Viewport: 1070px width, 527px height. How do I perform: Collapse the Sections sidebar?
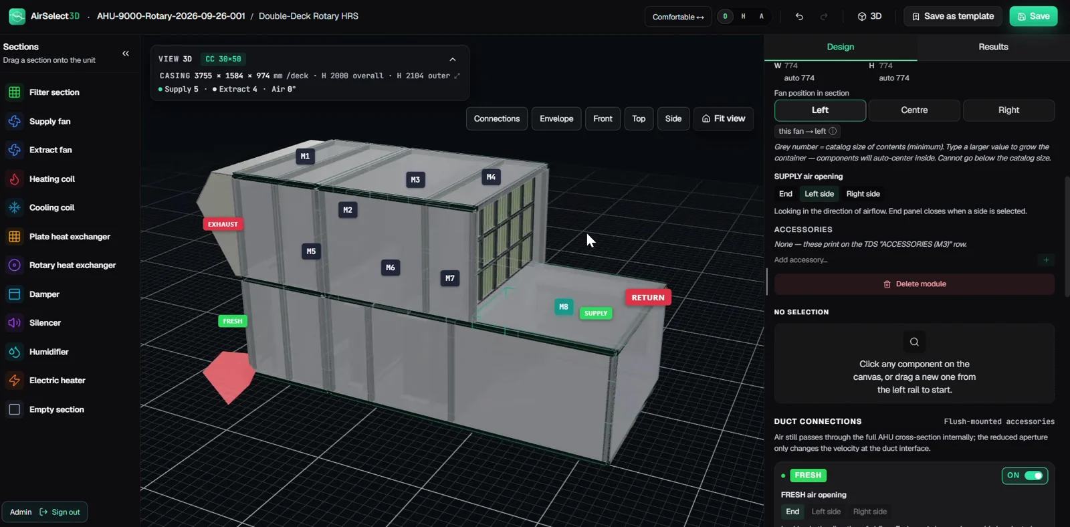pyautogui.click(x=126, y=54)
